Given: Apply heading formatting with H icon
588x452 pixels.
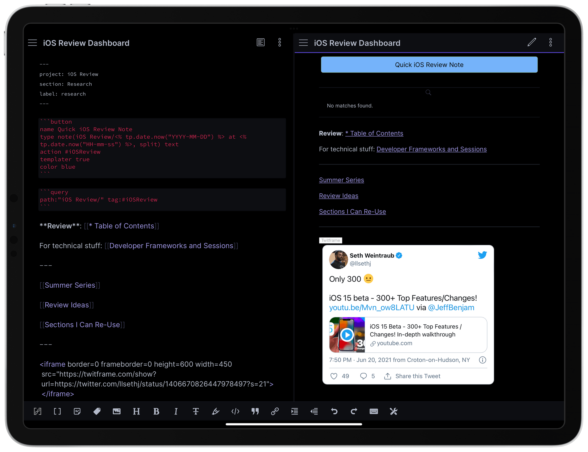Looking at the screenshot, I should [x=136, y=411].
